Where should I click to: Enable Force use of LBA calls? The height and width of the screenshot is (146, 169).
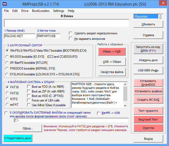click(x=29, y=100)
